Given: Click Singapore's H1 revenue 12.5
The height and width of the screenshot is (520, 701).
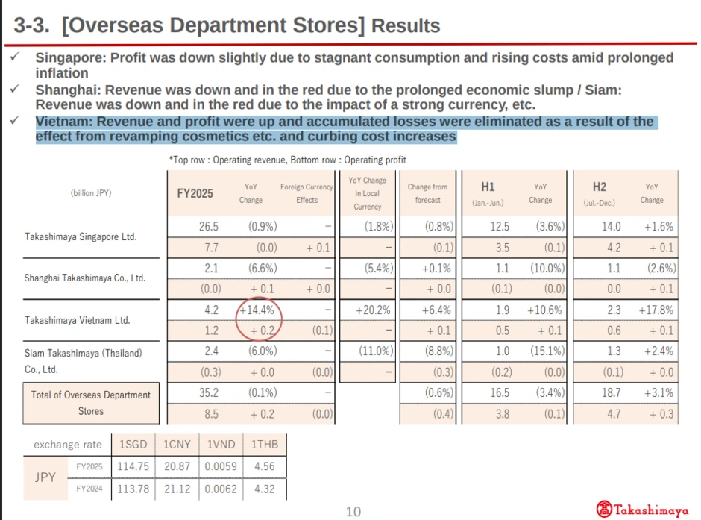Looking at the screenshot, I should (x=500, y=226).
